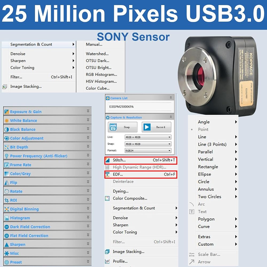The image size is (267, 267).
Task: Expand the White Balance panel chevron
Action: click(88, 120)
